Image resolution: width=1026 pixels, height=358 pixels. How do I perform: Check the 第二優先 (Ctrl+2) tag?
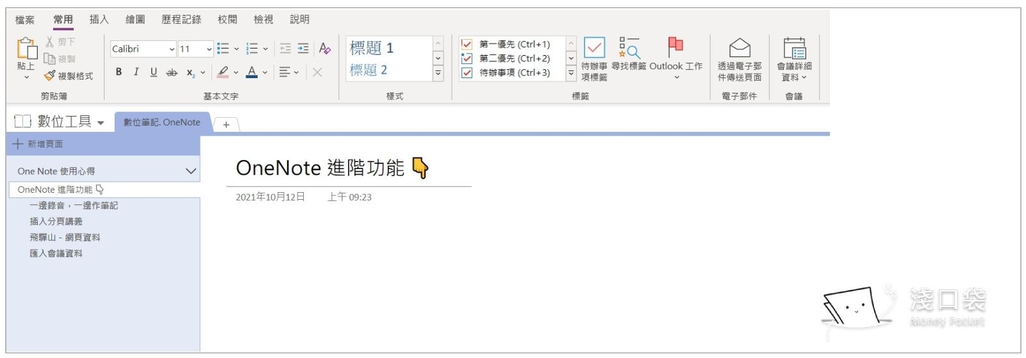(467, 58)
